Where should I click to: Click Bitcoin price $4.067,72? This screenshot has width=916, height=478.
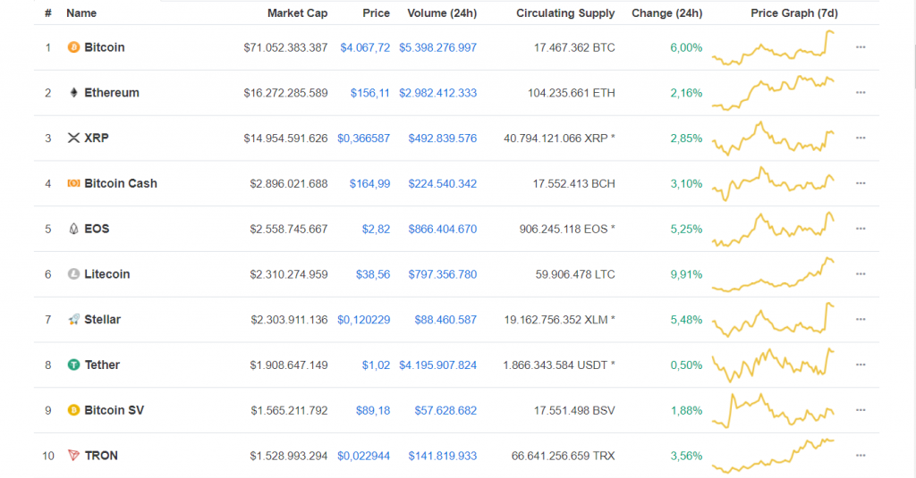pyautogui.click(x=365, y=47)
